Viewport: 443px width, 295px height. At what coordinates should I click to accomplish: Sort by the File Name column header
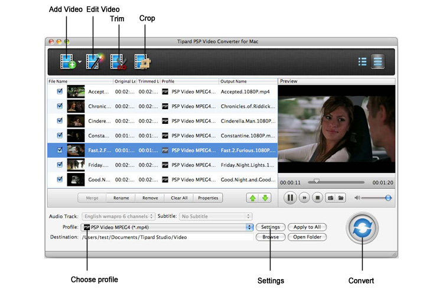(x=80, y=81)
